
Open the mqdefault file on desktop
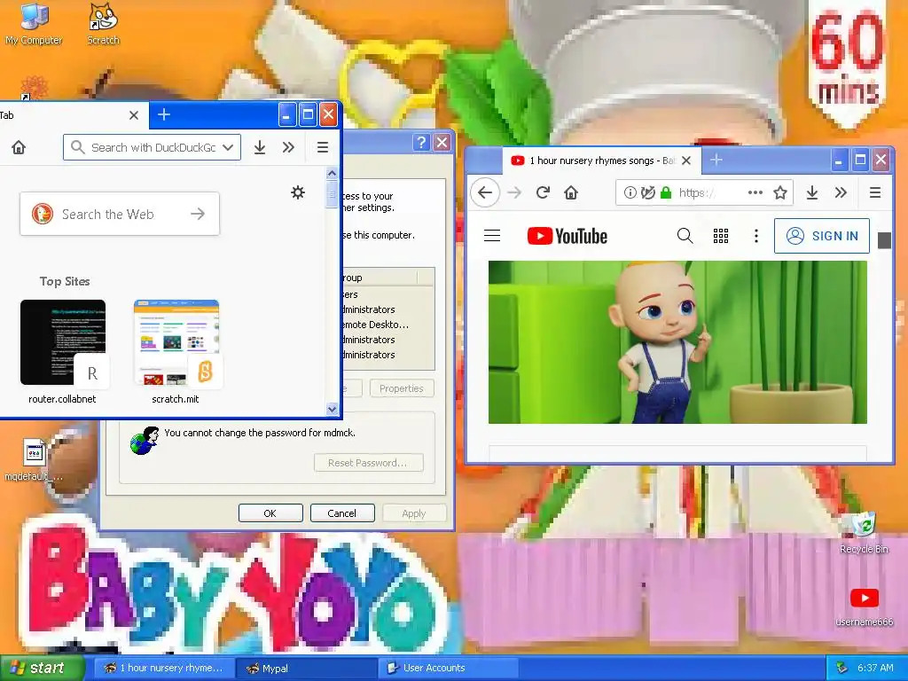click(x=34, y=460)
